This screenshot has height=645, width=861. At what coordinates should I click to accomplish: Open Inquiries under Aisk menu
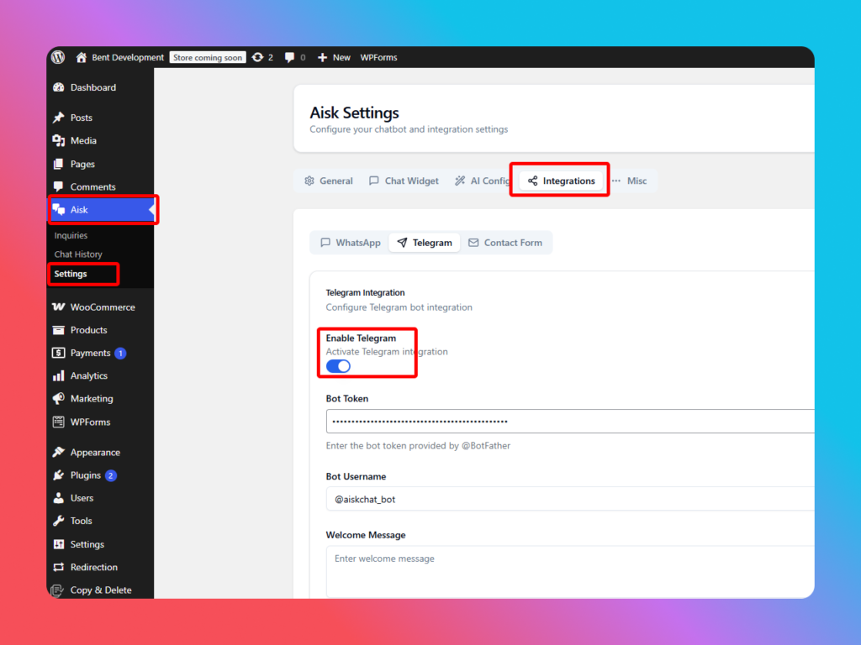pyautogui.click(x=71, y=236)
